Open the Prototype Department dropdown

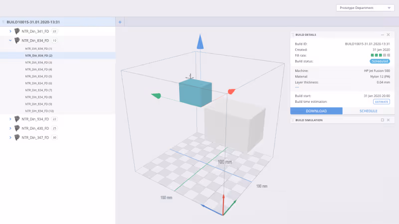point(365,8)
